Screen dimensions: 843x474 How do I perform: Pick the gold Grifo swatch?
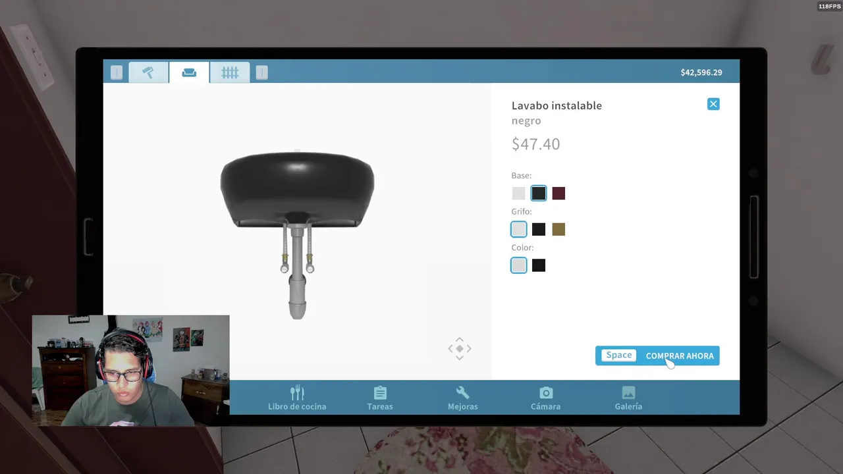point(558,229)
